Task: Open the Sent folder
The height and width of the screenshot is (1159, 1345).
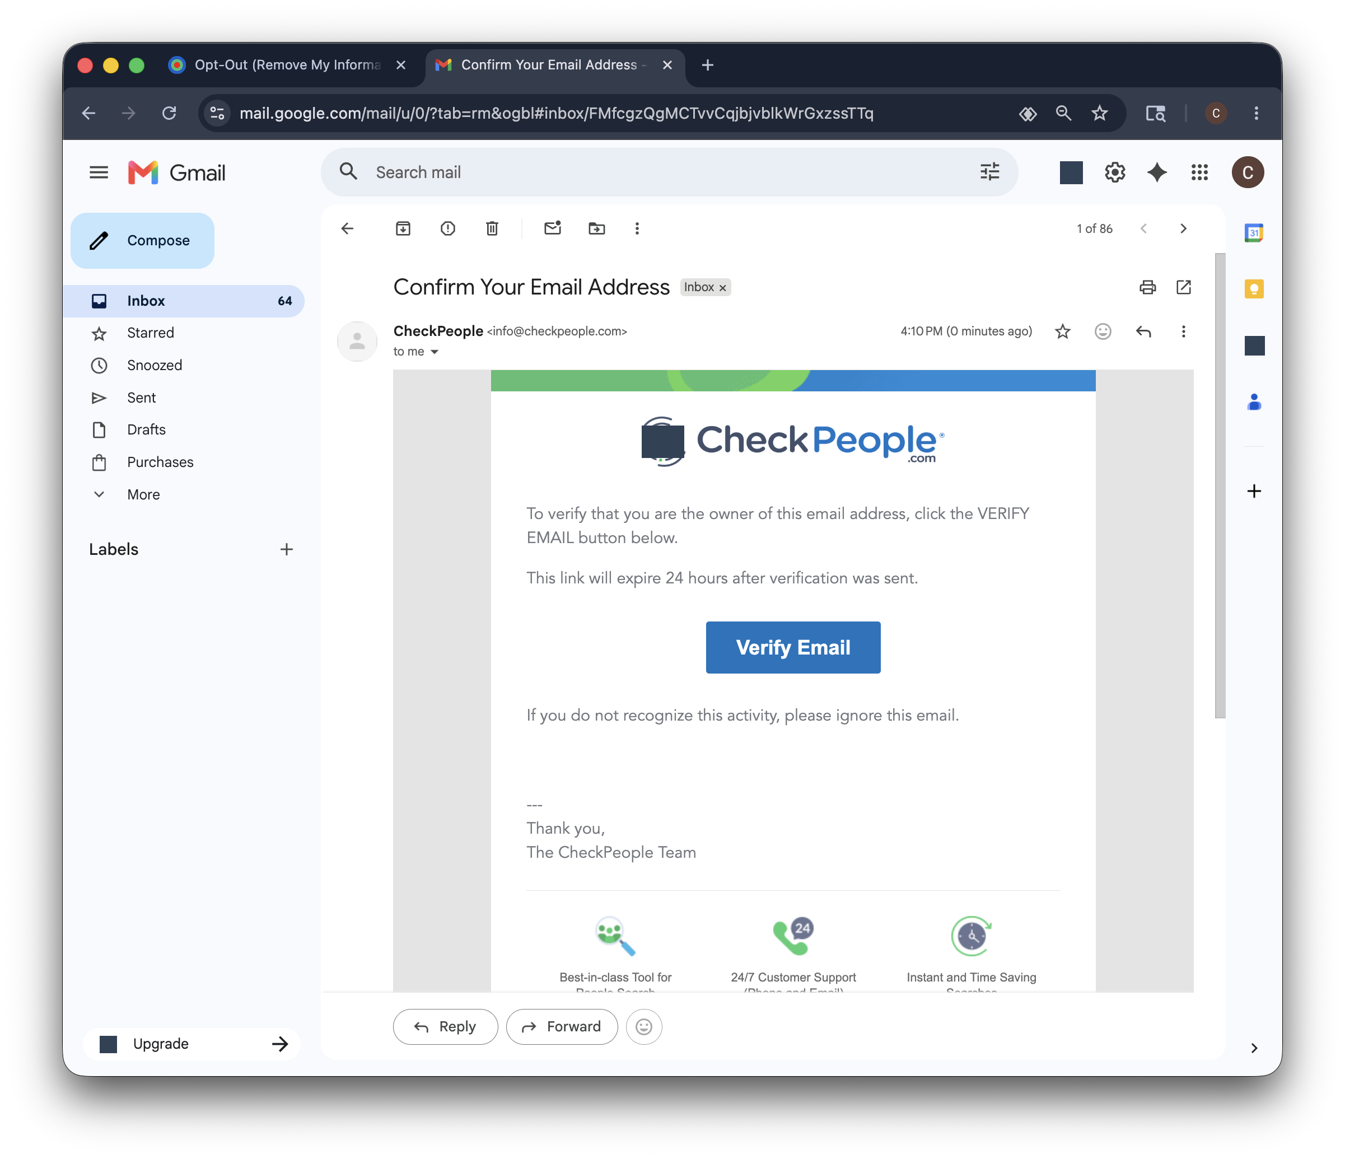Action: (184, 398)
